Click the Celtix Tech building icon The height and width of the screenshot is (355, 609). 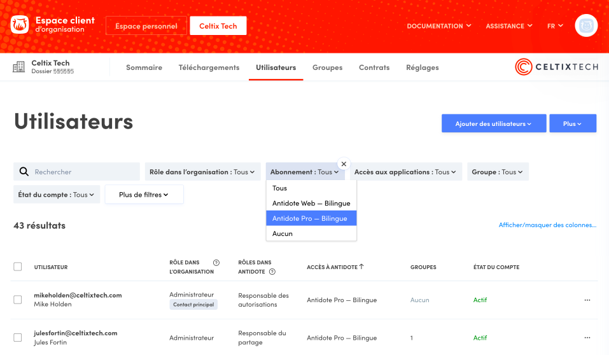tap(19, 67)
